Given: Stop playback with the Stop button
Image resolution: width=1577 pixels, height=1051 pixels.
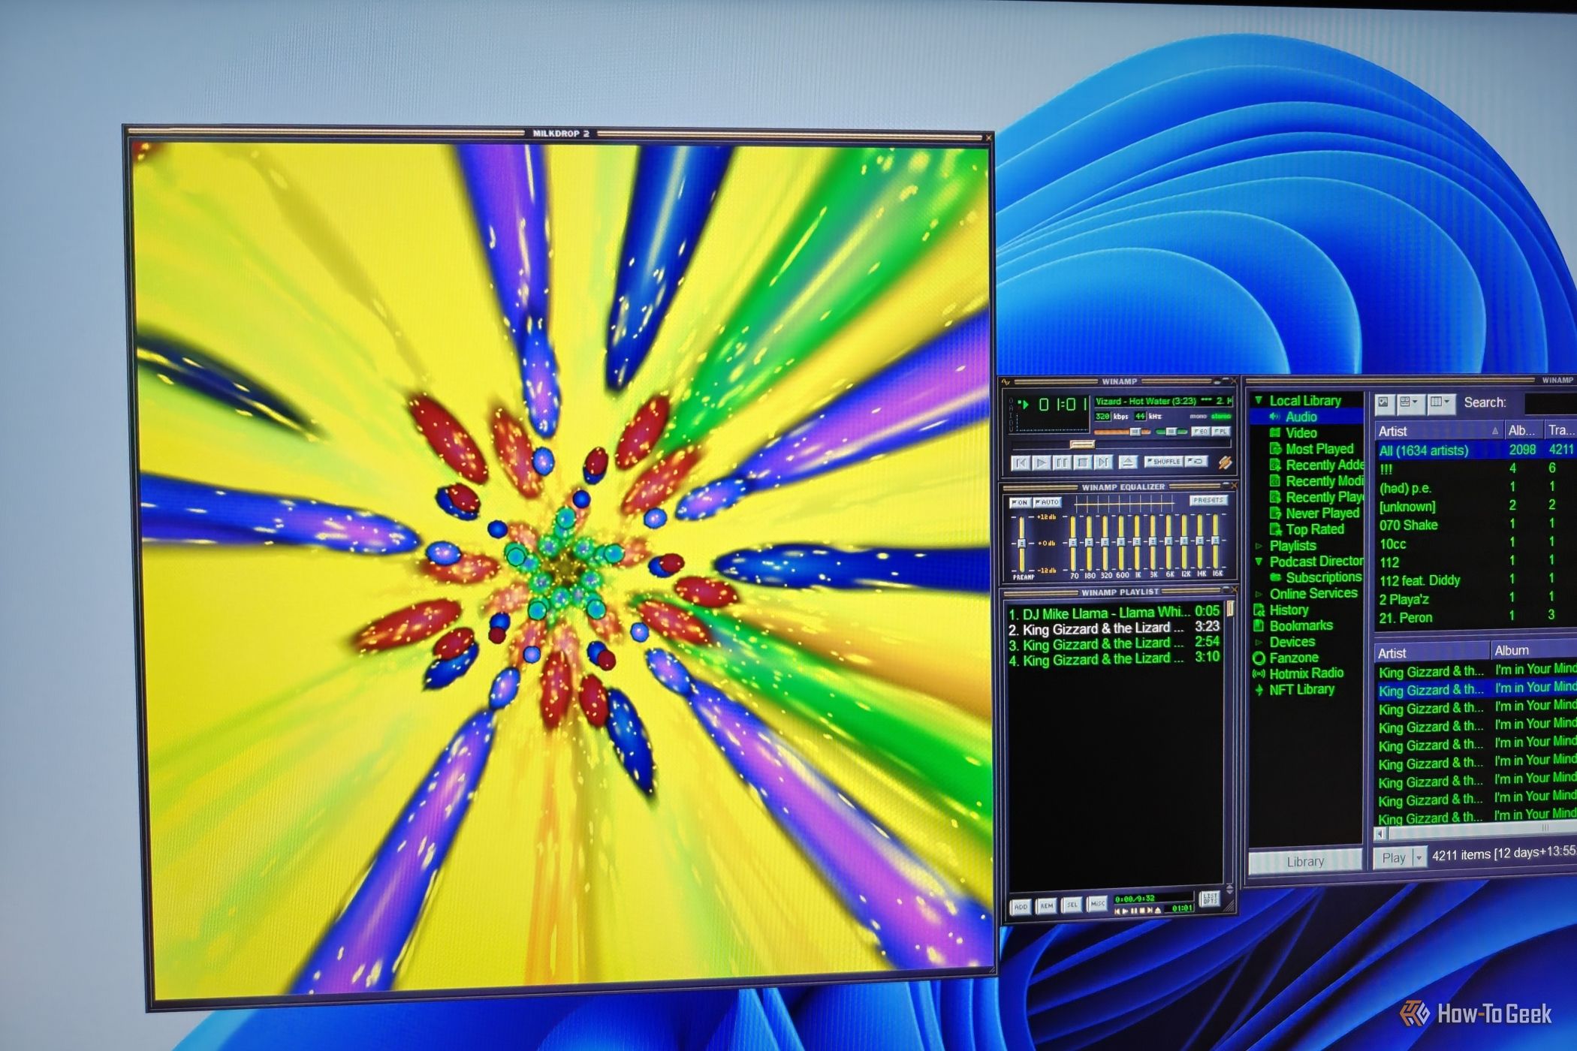Looking at the screenshot, I should click(x=1083, y=462).
